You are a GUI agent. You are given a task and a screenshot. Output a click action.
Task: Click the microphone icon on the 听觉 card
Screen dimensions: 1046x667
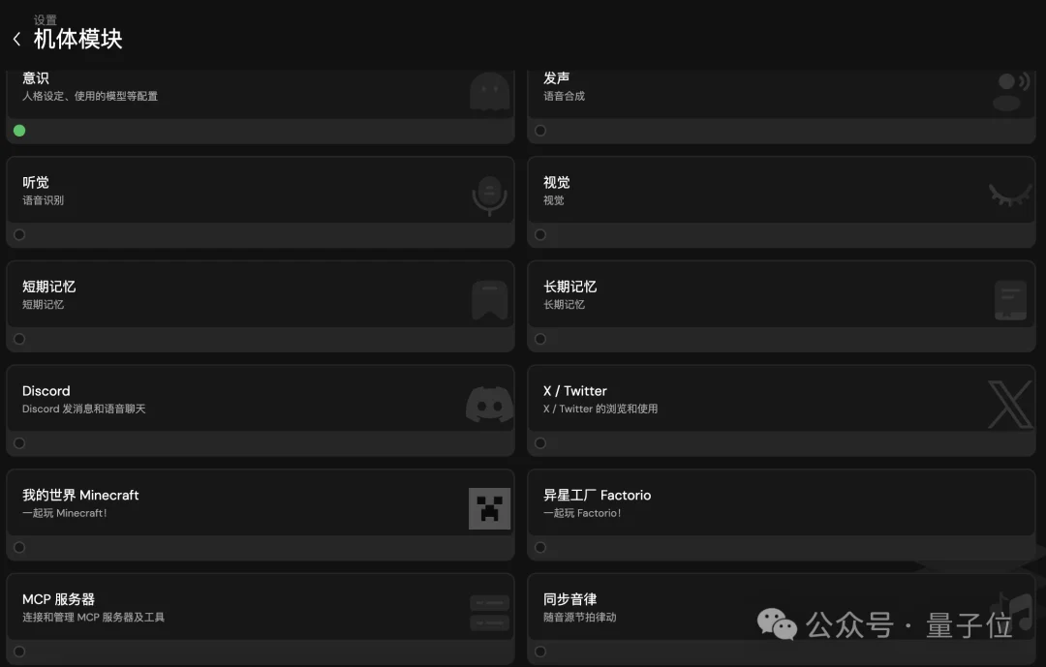488,196
